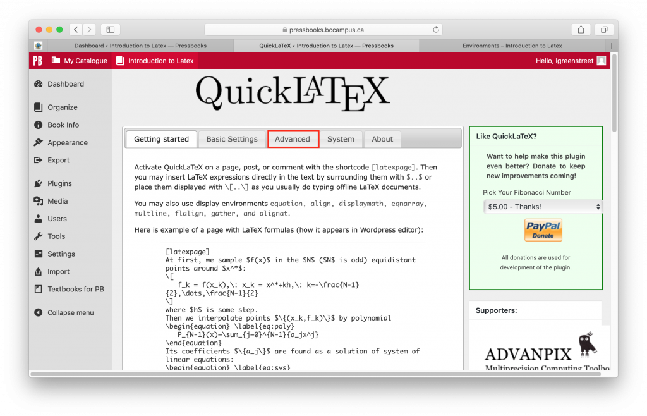This screenshot has height=416, width=647.
Task: Click My Catalogue in top bar
Action: click(85, 61)
